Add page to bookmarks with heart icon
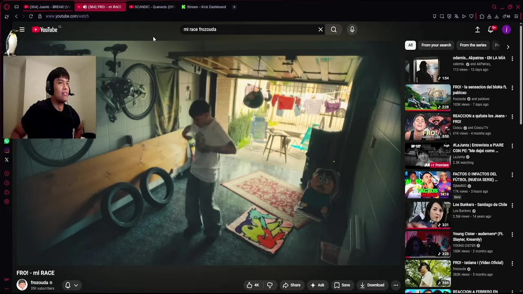Screen dimensions: 523x294 coord(471,16)
